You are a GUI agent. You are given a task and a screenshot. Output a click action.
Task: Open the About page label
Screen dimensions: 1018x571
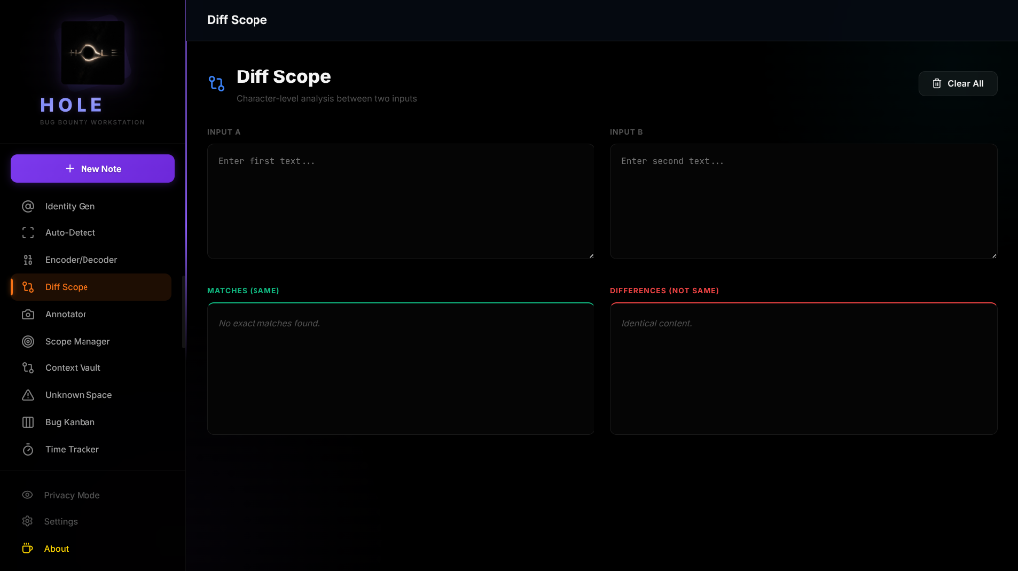pos(56,549)
